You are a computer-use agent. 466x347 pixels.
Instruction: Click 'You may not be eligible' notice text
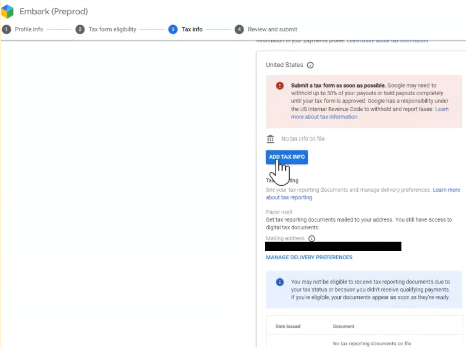(x=370, y=289)
